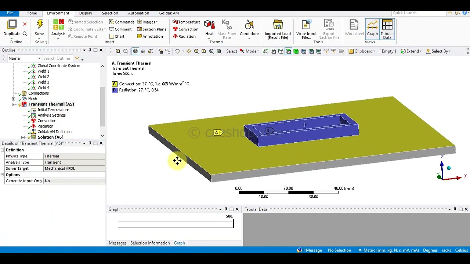Insert a Comment
Screen dimensions: 470x264
pyautogui.click(x=120, y=29)
